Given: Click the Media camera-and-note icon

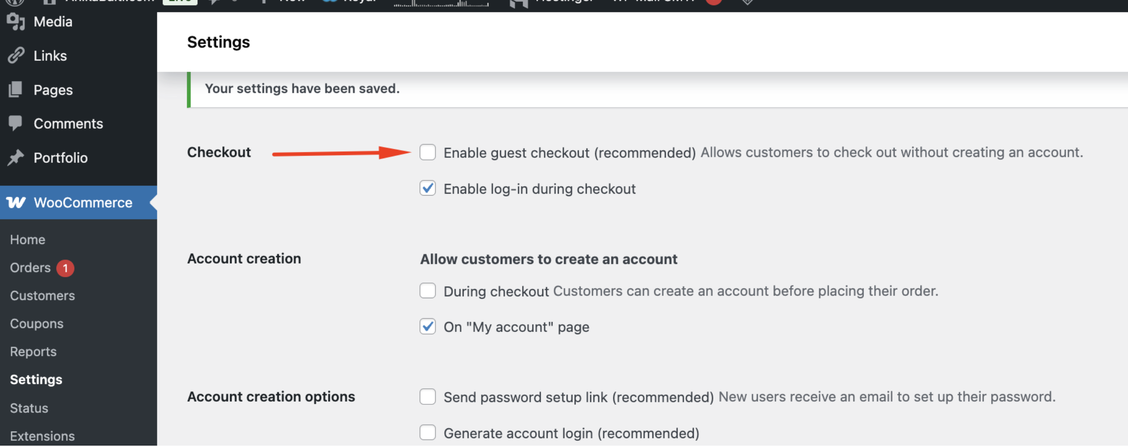Looking at the screenshot, I should [16, 21].
